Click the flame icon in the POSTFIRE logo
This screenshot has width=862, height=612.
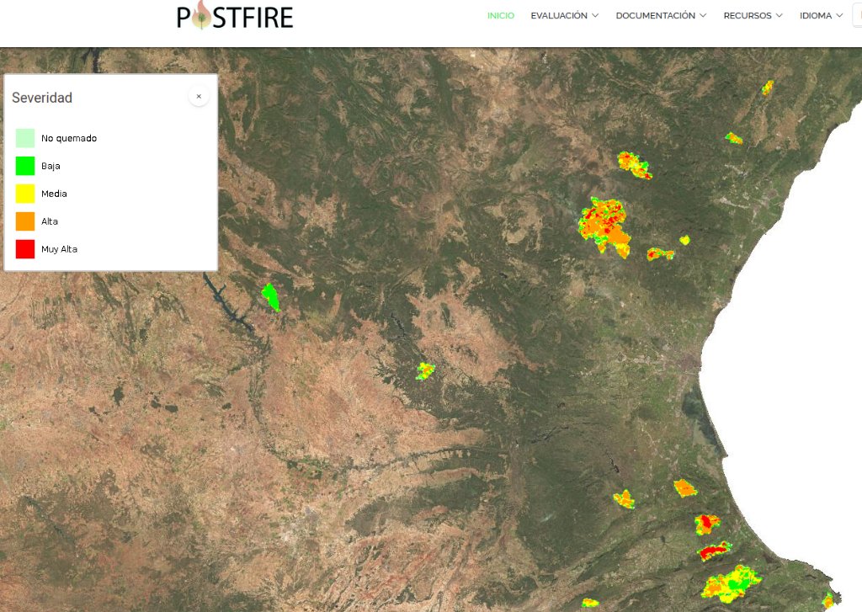(x=202, y=14)
